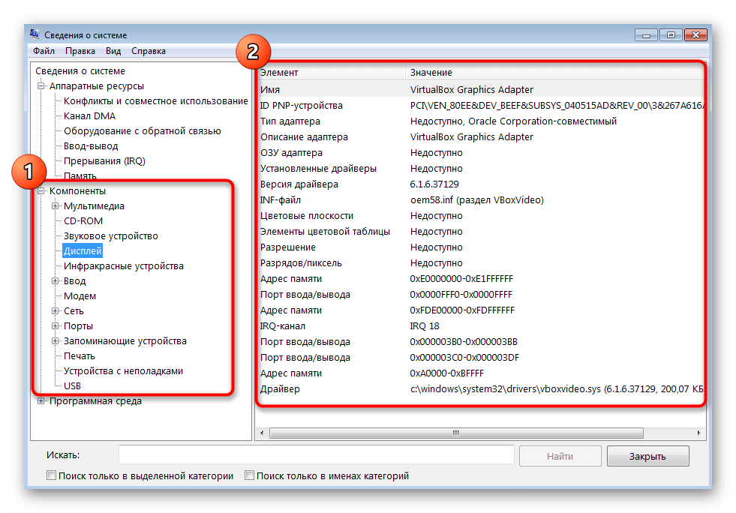The width and height of the screenshot is (736, 513).
Task: Maximize the Сведения о системе window
Action: click(x=671, y=35)
